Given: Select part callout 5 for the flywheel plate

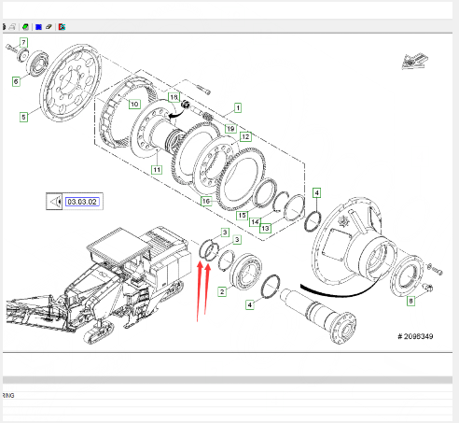Looking at the screenshot, I should [x=23, y=117].
